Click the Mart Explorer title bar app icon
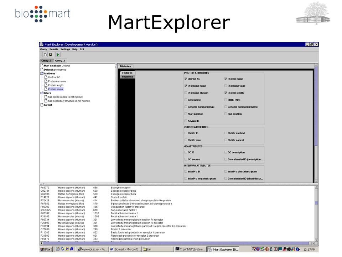Viewport: 342px width, 257px height. coord(41,44)
